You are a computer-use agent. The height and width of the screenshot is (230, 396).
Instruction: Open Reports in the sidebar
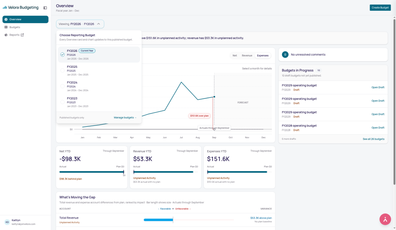(25, 35)
